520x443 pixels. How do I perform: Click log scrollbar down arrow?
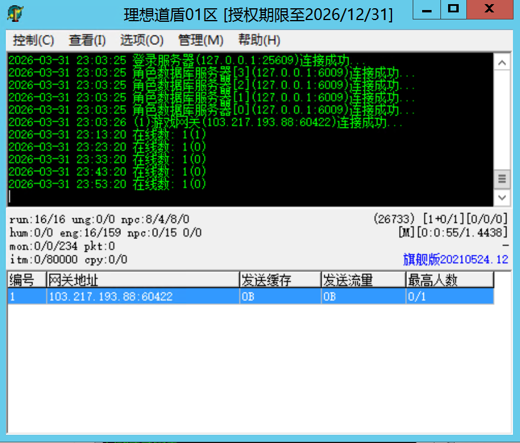point(502,197)
